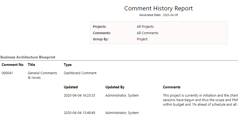Screen dimensions: 238x119
Task: Click the Comment No column header
Action: (x=13, y=65)
